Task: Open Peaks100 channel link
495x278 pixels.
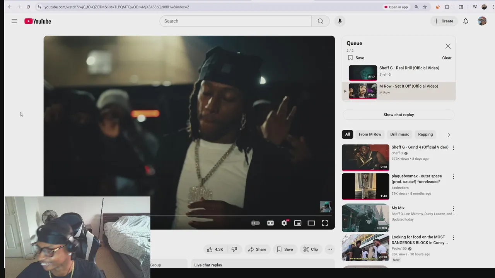Action: tap(399, 249)
